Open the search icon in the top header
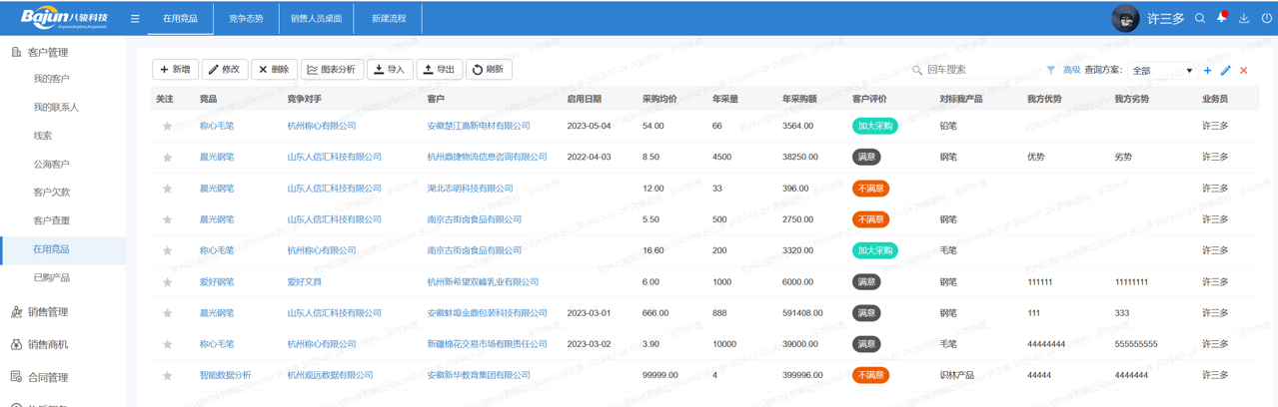1278x407 pixels. [1200, 18]
